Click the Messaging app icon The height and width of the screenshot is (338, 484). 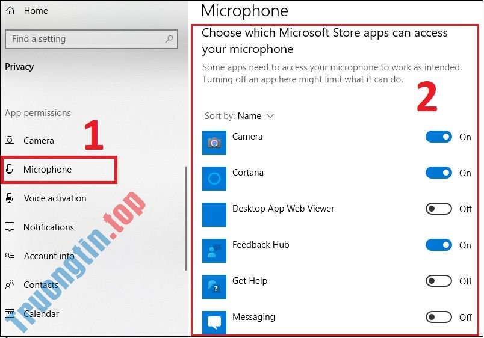tap(214, 322)
